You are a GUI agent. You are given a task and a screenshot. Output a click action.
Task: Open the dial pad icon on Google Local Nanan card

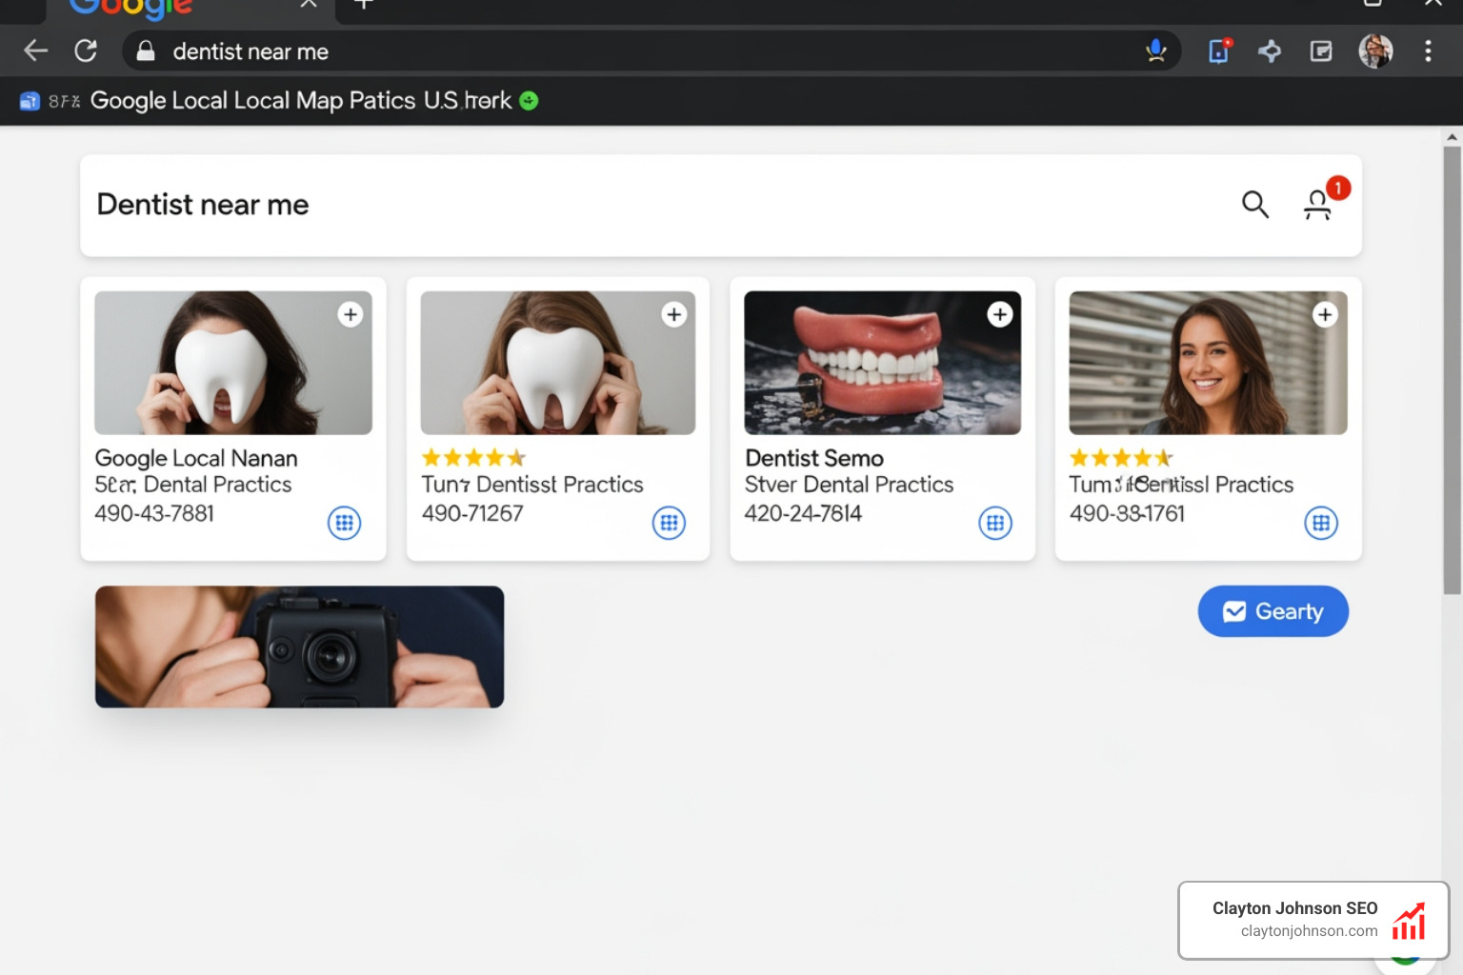tap(344, 522)
